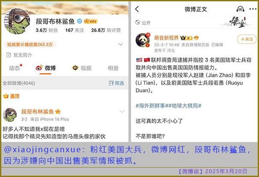Click the blue gender icon by the username
259x177 pixels.
click(79, 21)
